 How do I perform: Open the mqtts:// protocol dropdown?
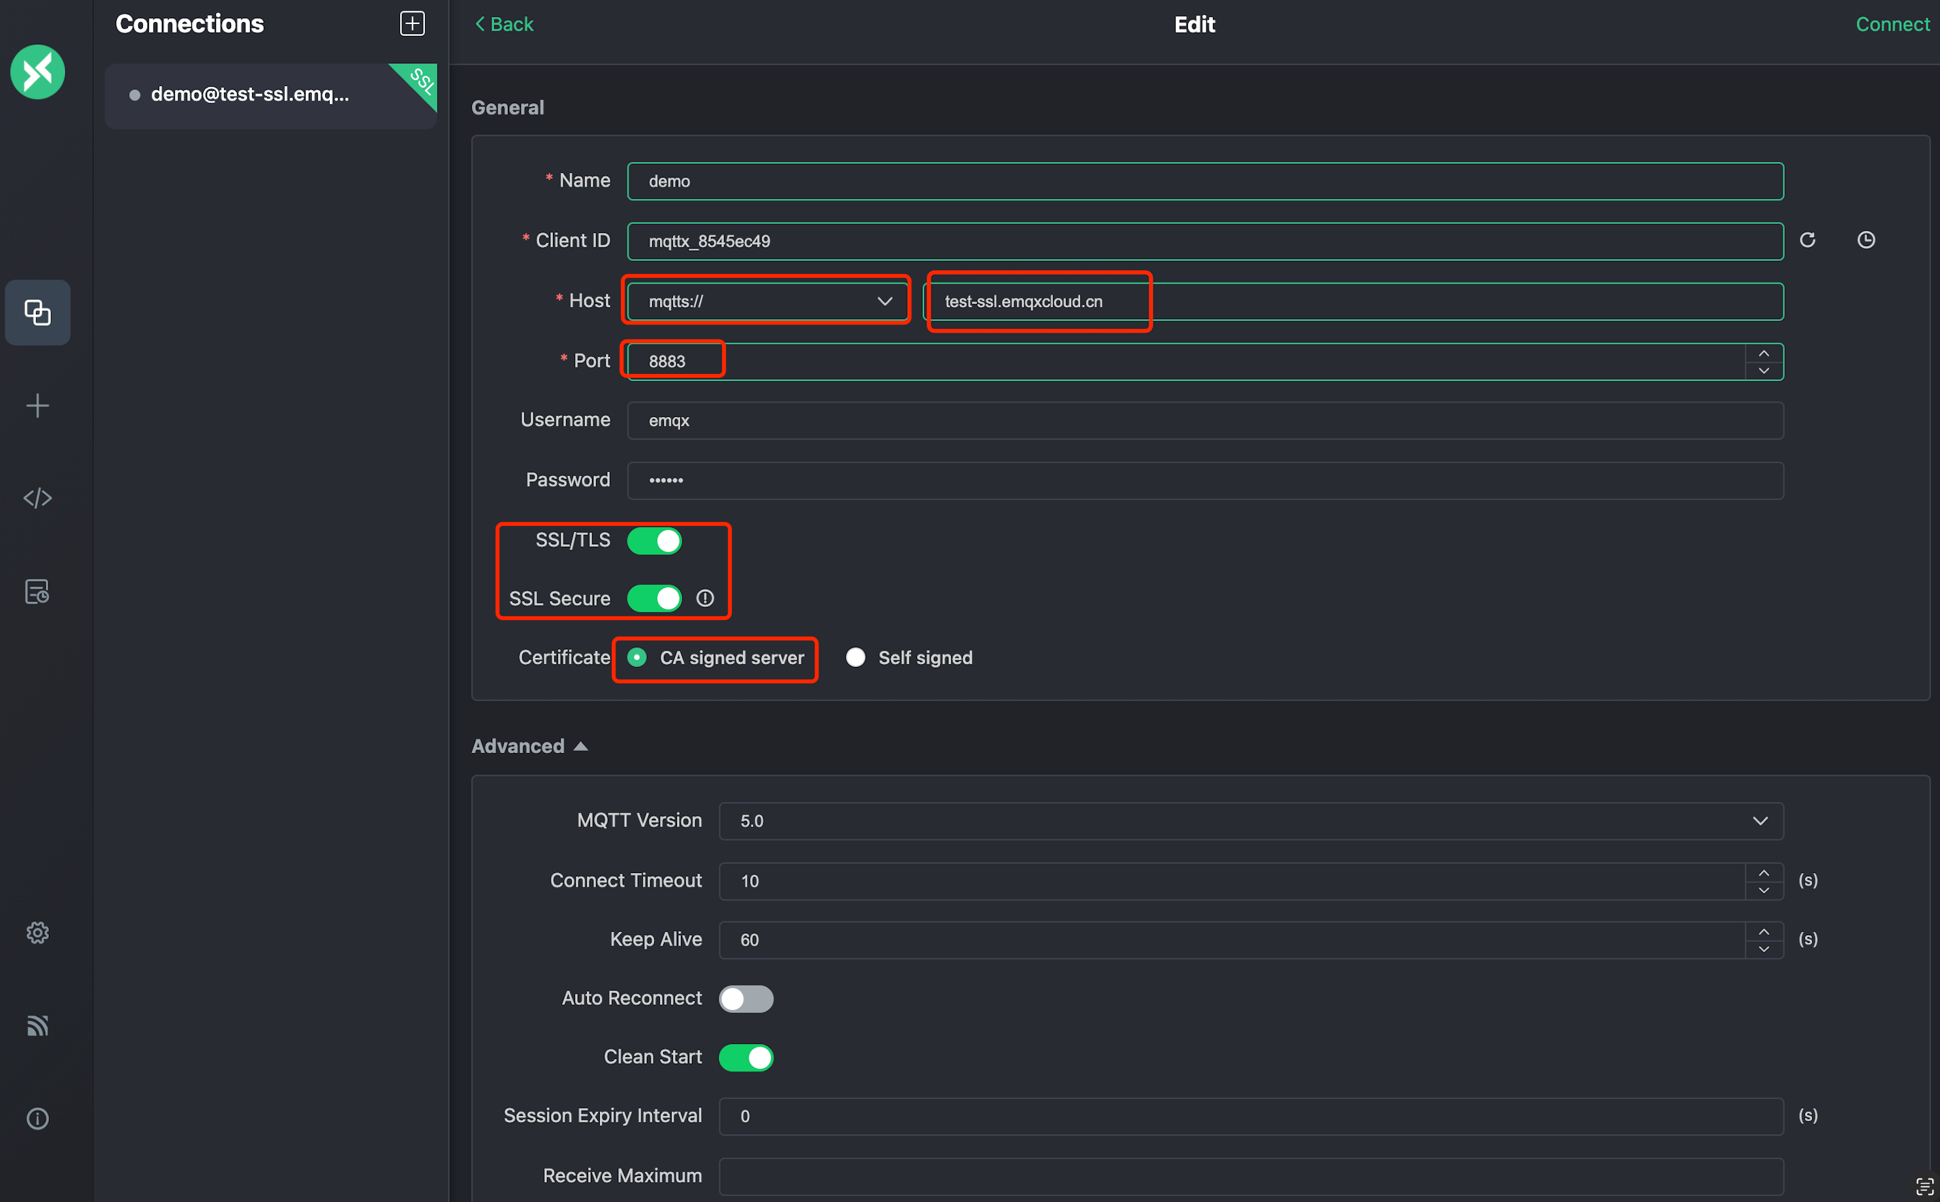768,301
